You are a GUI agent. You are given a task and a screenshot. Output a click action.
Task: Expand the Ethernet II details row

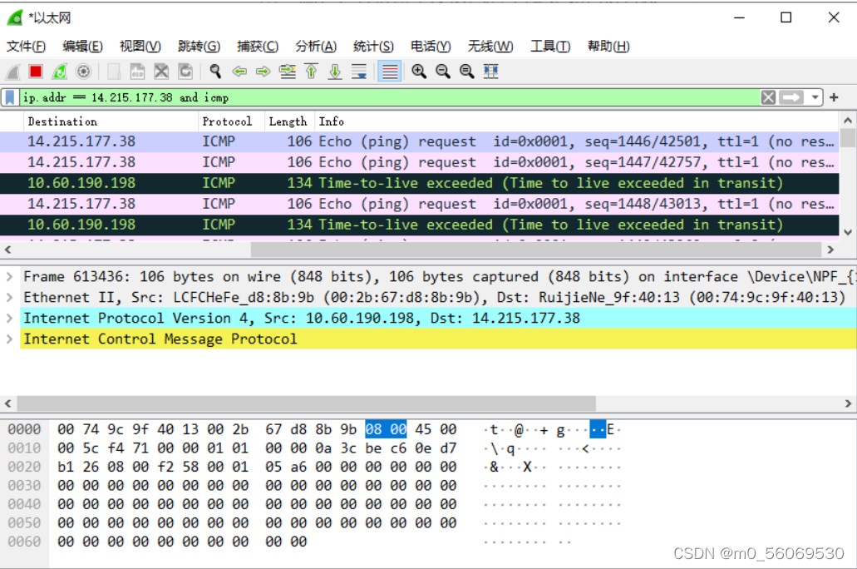(9, 297)
